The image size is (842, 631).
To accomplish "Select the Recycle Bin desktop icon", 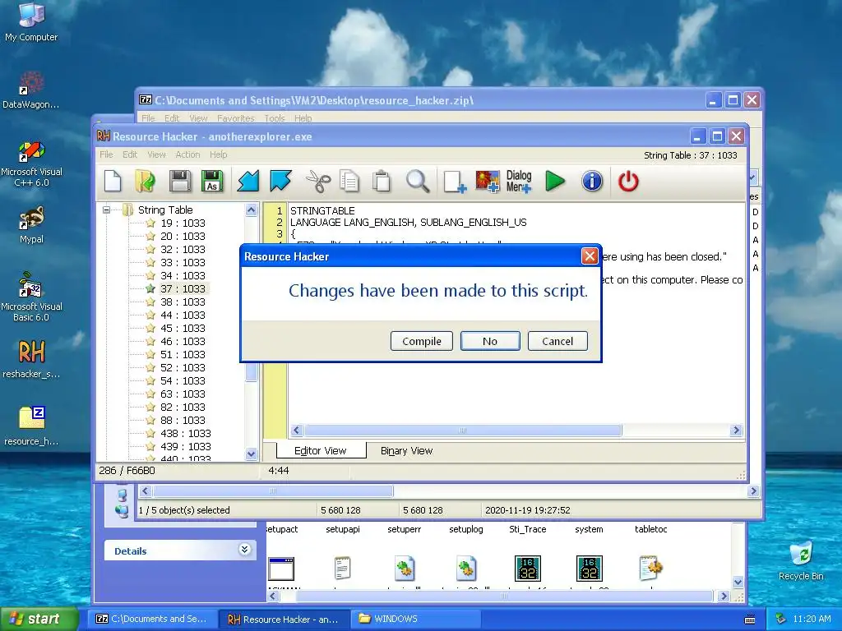I will pos(801,560).
